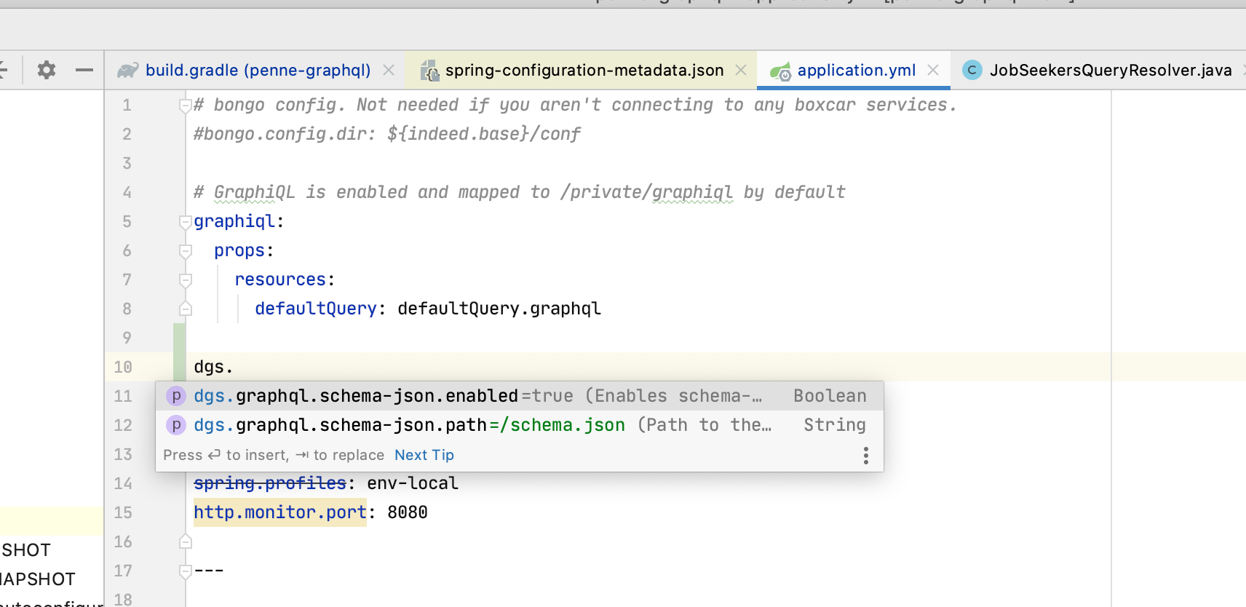Click the deprecated spring.profiles key
This screenshot has width=1246, height=607.
pos(270,483)
